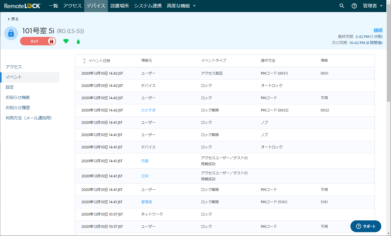
Task: Click the 0032 info value
Action: click(x=325, y=110)
